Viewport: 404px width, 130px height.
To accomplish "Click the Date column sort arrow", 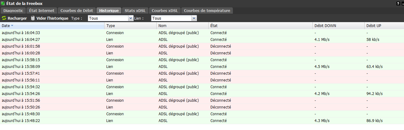I will tap(12, 26).
